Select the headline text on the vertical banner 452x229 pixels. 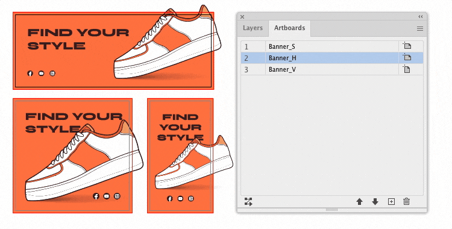tap(180, 127)
